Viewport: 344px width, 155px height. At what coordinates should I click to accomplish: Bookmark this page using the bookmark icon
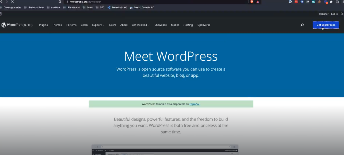(x=60, y=2)
